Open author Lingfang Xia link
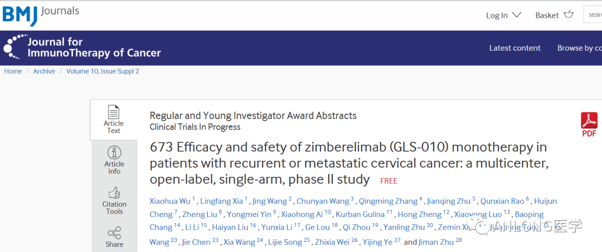The image size is (602, 252). coord(221,201)
